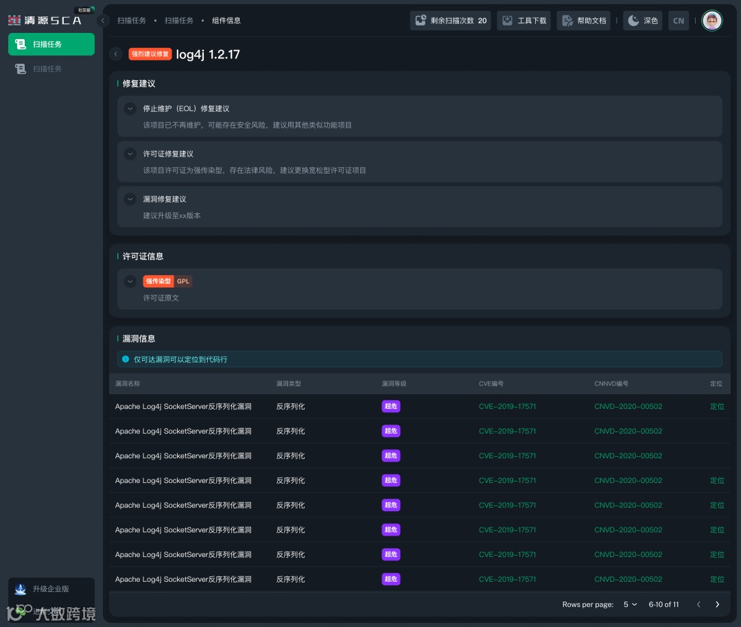Collapse the sidebar with the arrow button

click(x=102, y=21)
